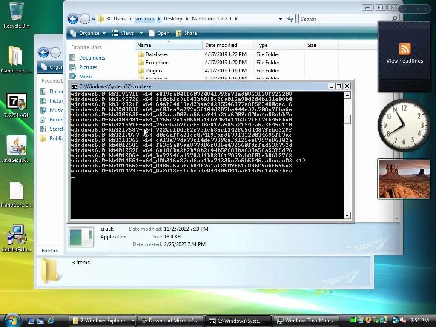Launch Internet Explorer from quick launch
This screenshot has height=327, width=436.
(51, 321)
